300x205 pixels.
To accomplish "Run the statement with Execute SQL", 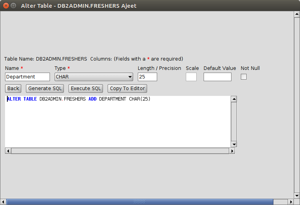I will (x=86, y=89).
